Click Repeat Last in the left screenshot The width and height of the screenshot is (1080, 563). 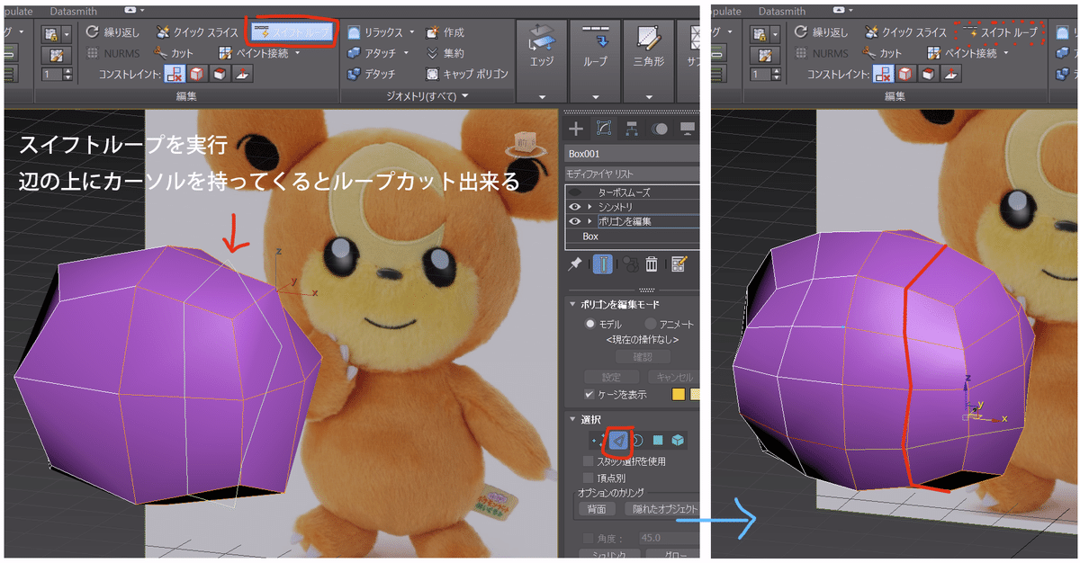(113, 32)
